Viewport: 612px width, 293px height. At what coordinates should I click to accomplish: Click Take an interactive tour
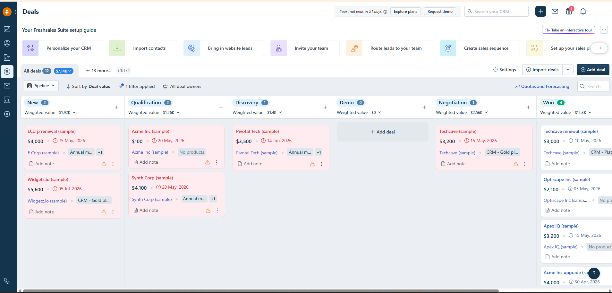(569, 30)
